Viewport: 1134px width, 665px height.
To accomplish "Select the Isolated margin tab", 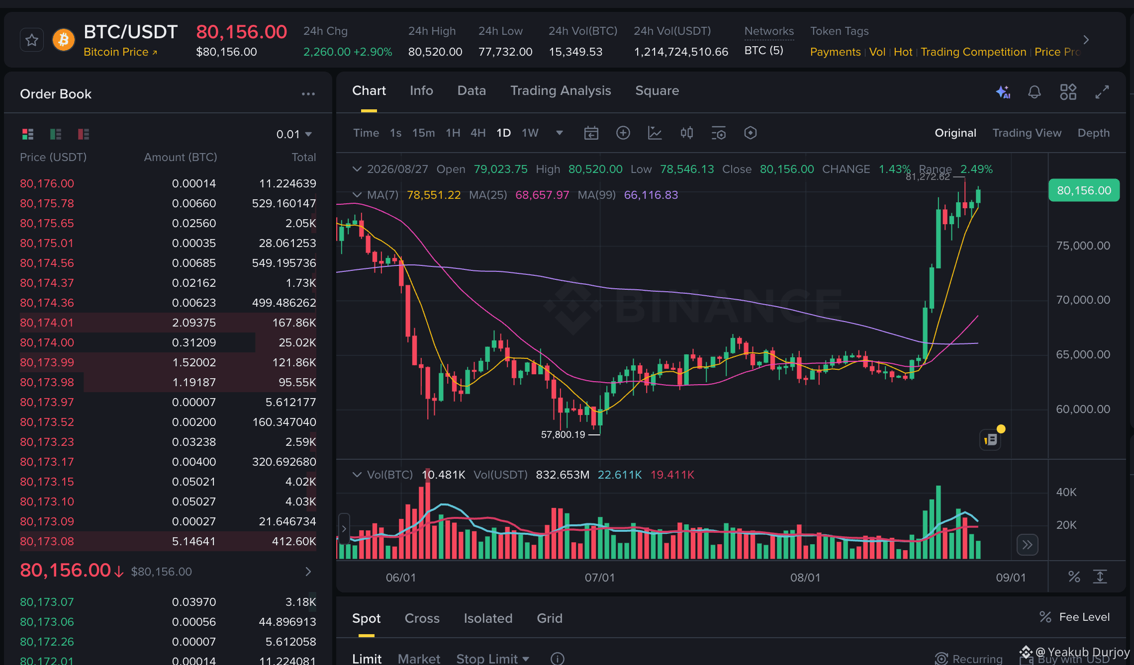I will click(x=488, y=618).
